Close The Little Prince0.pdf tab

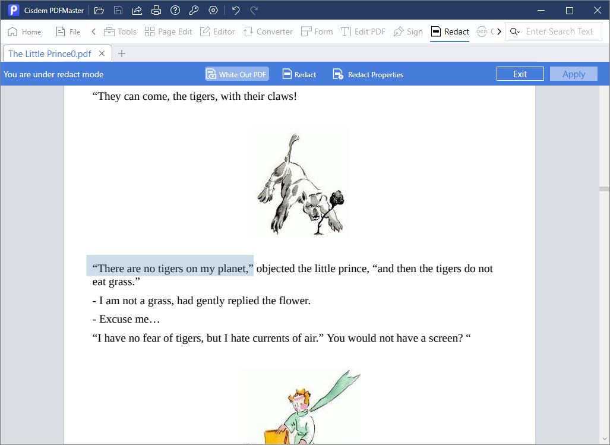coord(102,53)
